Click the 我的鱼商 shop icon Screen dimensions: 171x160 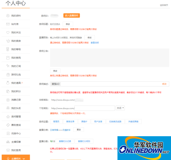(x=8, y=150)
